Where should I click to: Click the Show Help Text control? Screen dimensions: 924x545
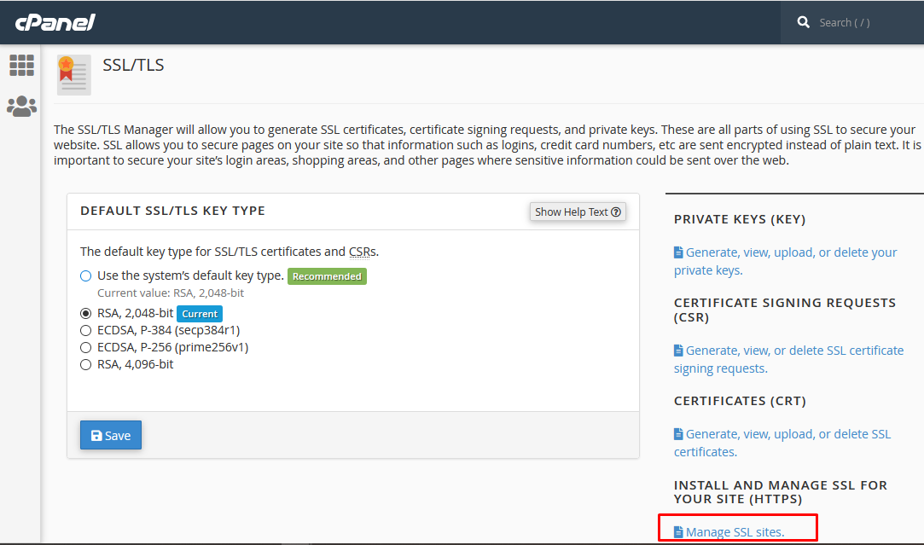click(x=578, y=212)
